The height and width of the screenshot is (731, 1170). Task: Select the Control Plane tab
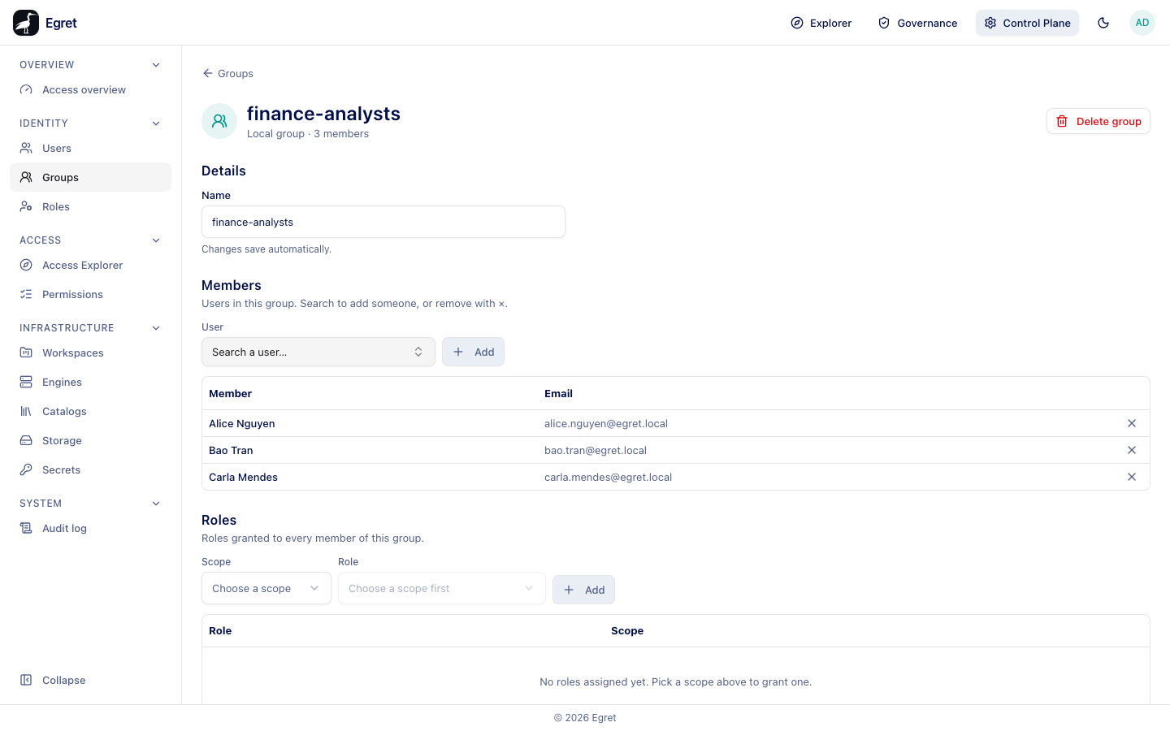[x=1027, y=23]
